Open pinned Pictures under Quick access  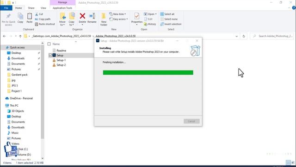(14, 69)
